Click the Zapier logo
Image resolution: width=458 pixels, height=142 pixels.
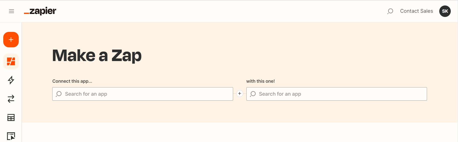click(x=40, y=11)
